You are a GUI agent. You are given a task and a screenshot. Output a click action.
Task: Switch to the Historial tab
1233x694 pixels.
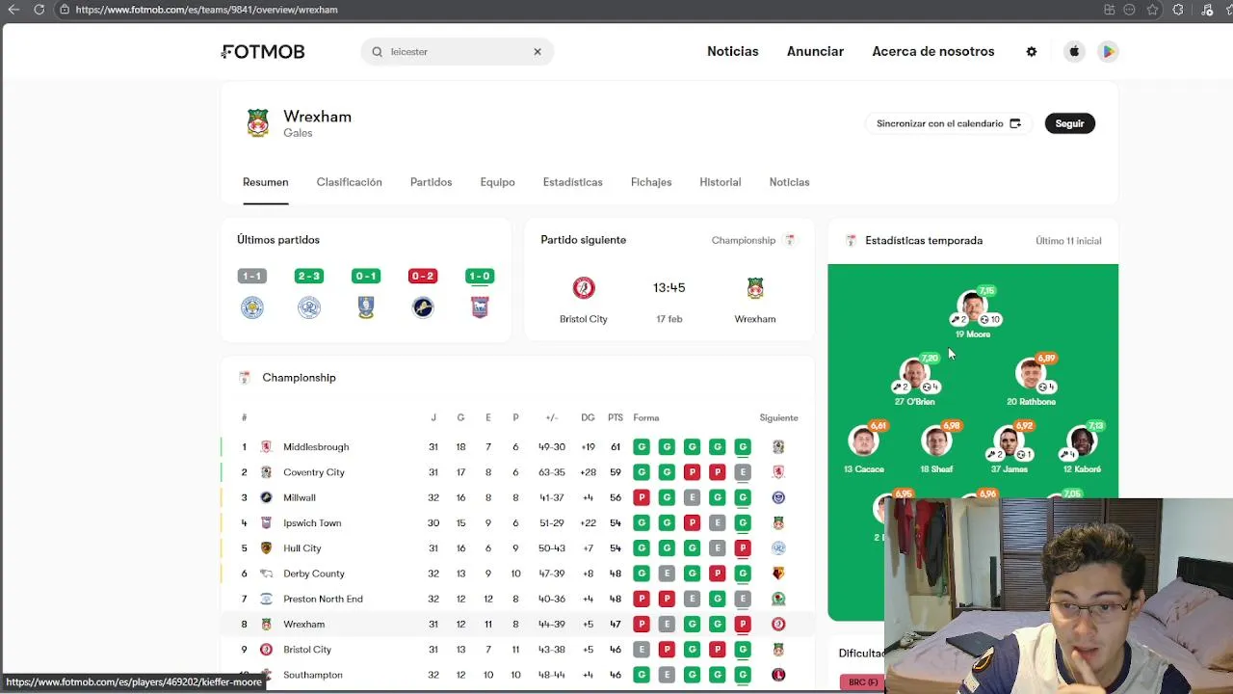point(721,182)
